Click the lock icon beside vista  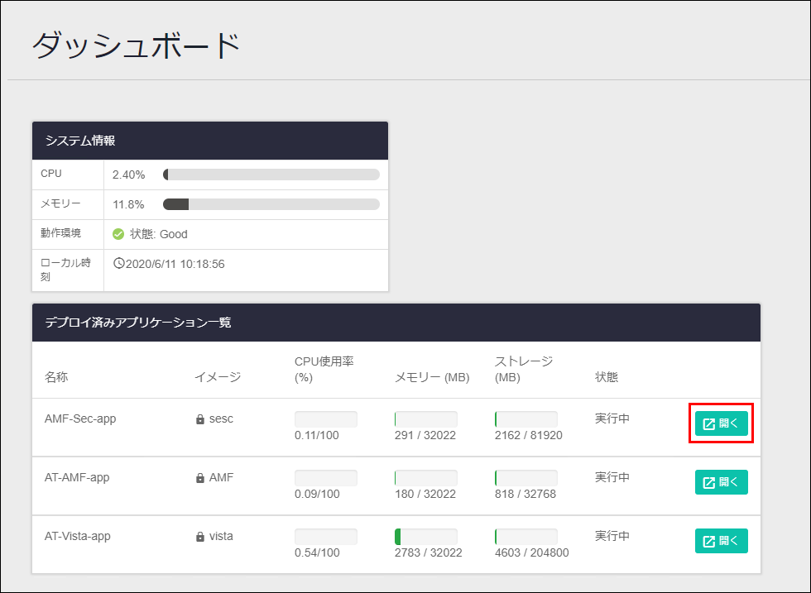pyautogui.click(x=200, y=537)
